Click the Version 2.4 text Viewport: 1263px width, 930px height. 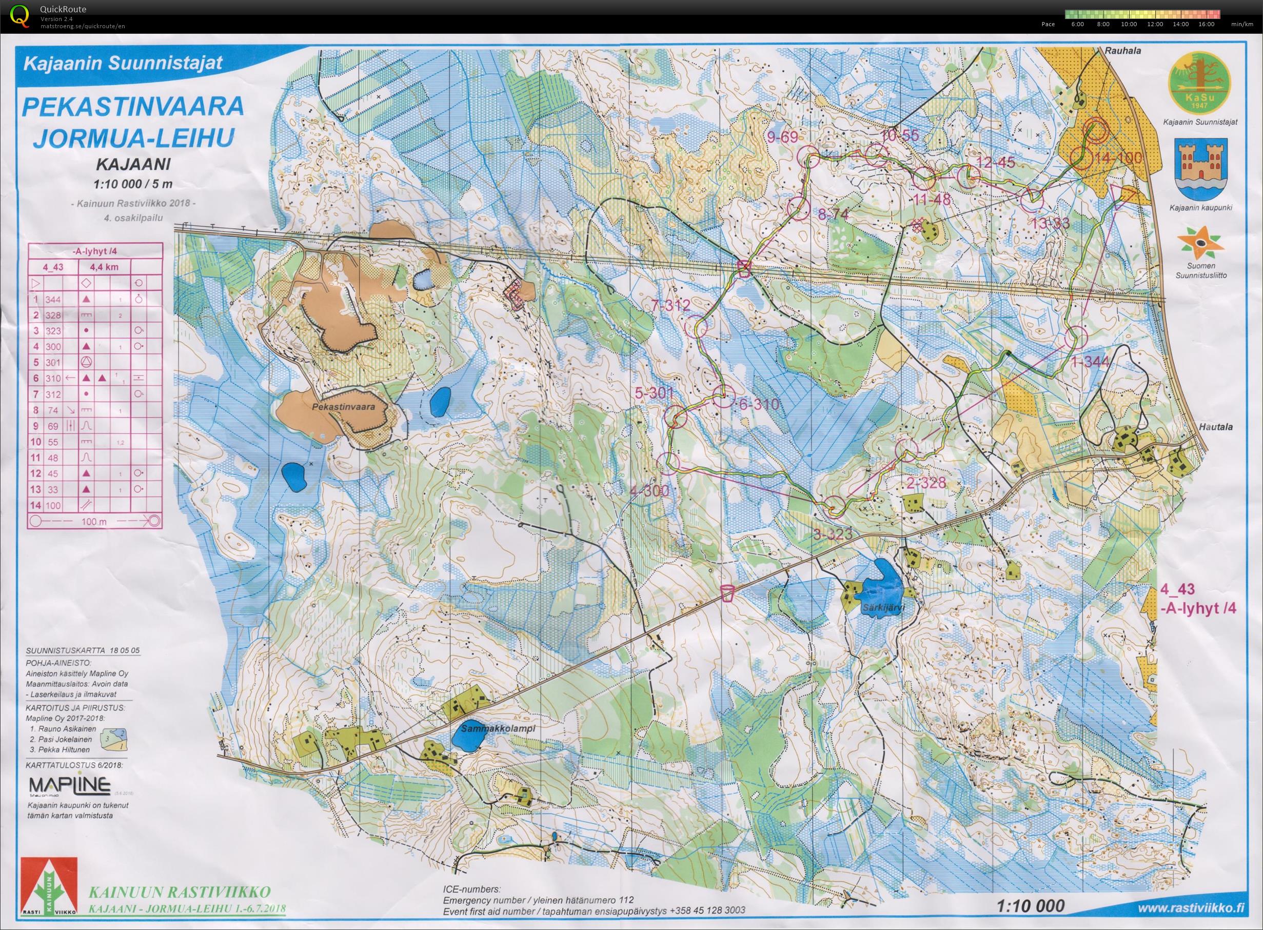[56, 19]
